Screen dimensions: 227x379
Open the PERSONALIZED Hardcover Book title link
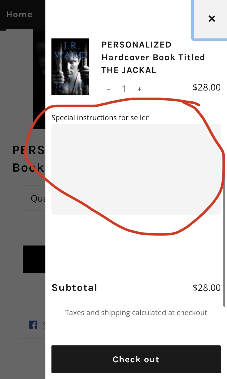pyautogui.click(x=153, y=57)
